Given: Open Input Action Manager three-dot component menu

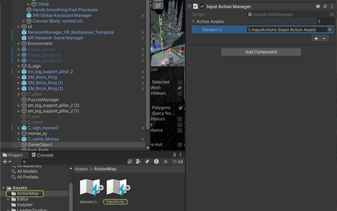Looking at the screenshot, I should (x=332, y=6).
